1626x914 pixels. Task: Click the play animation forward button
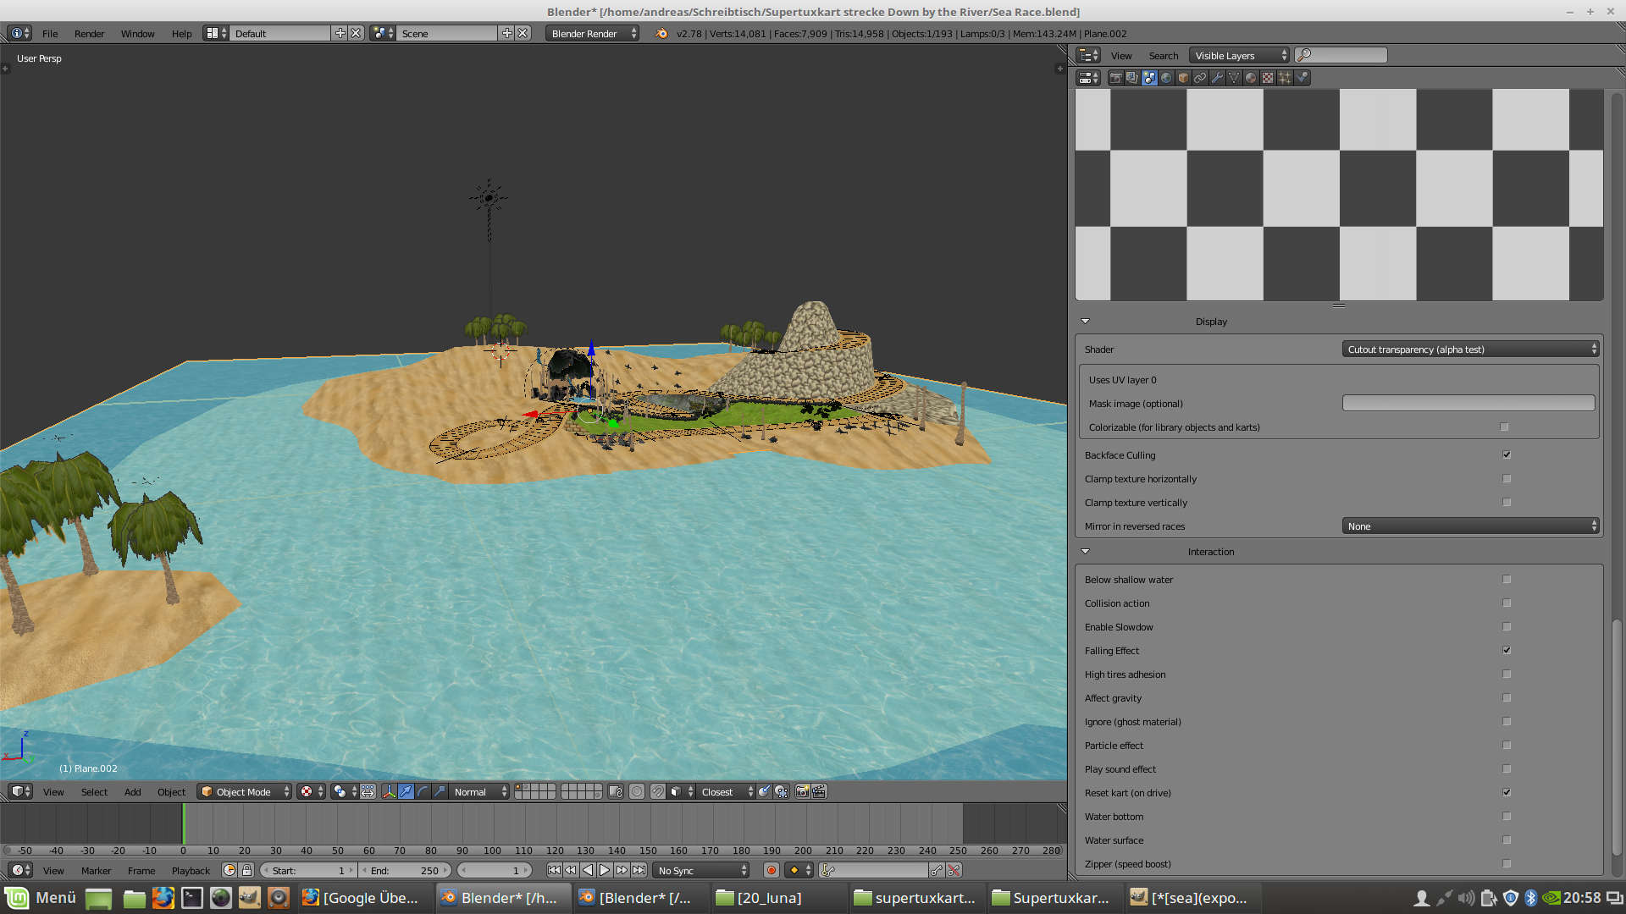[605, 870]
